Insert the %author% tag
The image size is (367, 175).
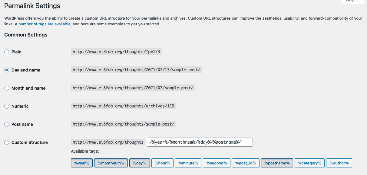(339, 163)
